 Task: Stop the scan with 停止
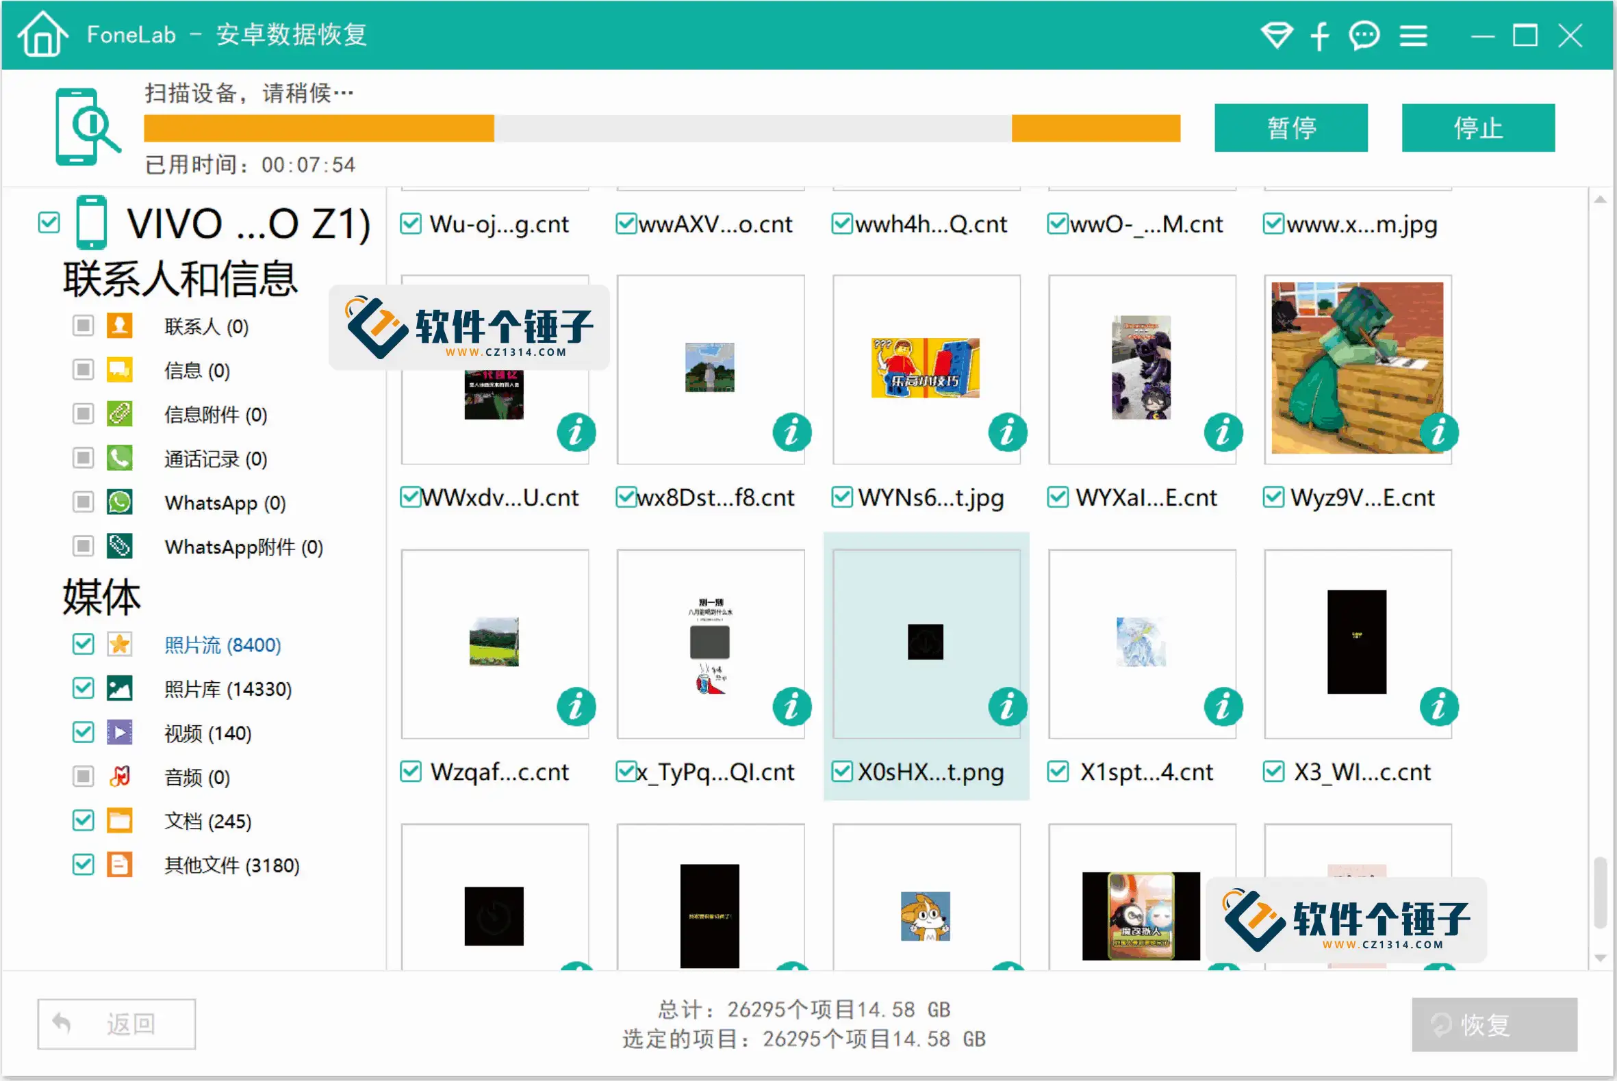click(x=1477, y=127)
